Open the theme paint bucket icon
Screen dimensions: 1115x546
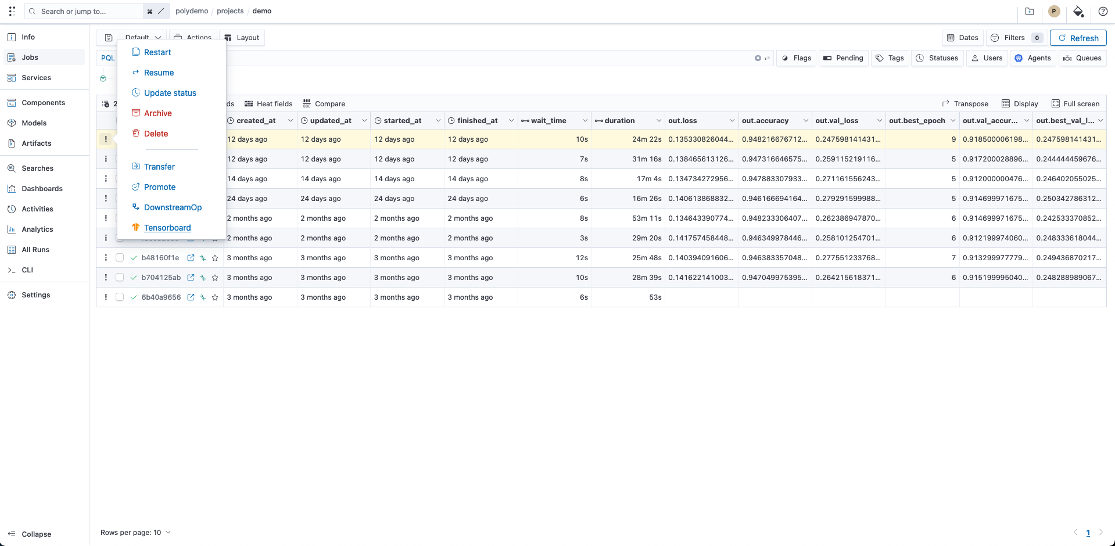(x=1078, y=11)
